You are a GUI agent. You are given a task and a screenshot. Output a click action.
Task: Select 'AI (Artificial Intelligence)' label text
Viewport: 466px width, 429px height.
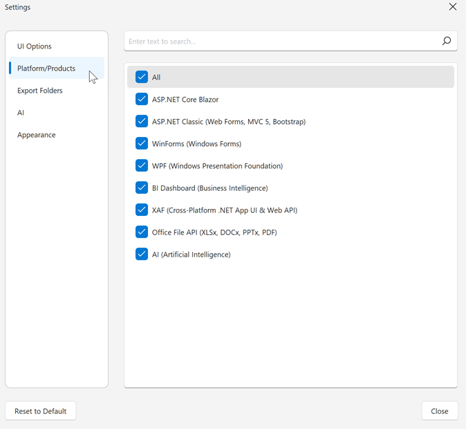(191, 255)
